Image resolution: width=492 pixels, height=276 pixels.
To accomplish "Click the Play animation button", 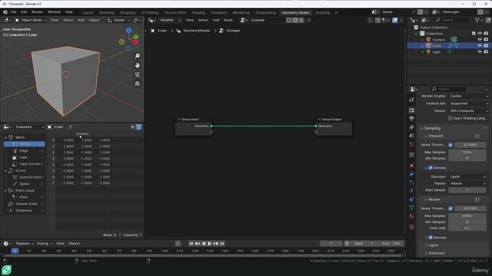I will click(x=210, y=244).
